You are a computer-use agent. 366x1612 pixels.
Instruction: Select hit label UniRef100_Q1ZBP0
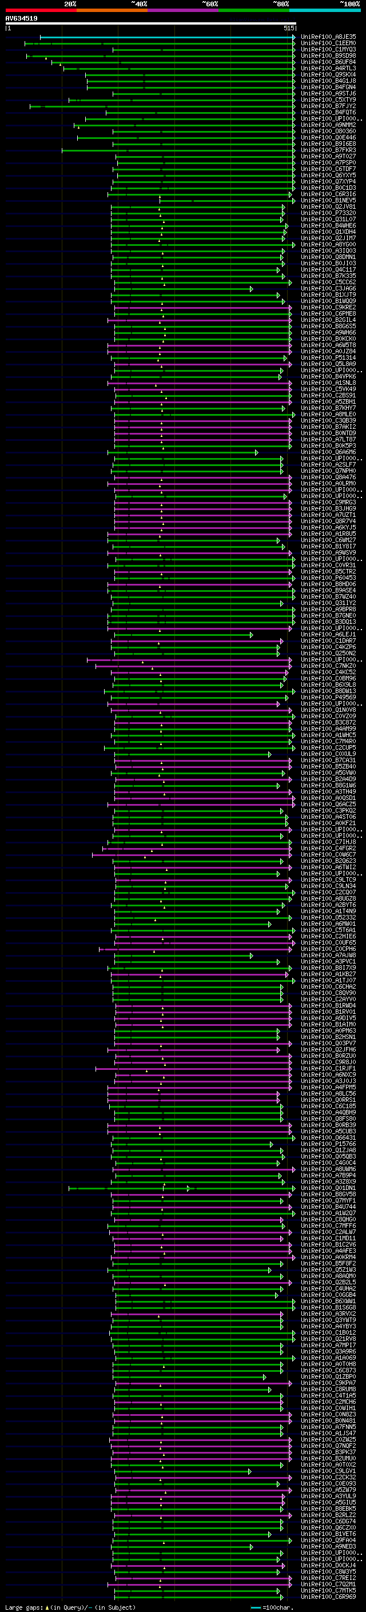pos(328,1377)
